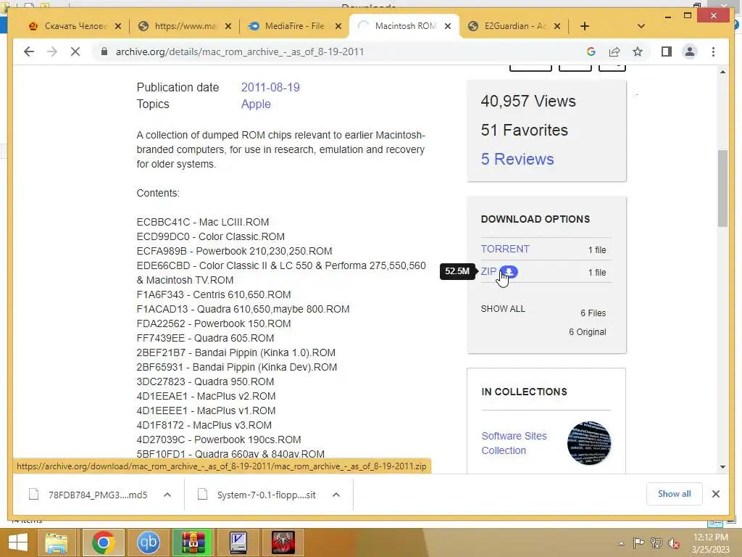Screen dimensions: 742x557
Task: Open the Chrome side panel
Action: pyautogui.click(x=667, y=51)
